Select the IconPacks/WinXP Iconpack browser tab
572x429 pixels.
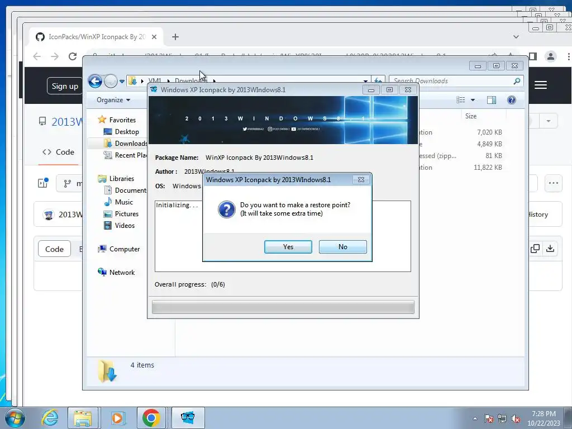(96, 37)
